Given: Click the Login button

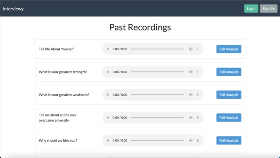Looking at the screenshot, I should (x=251, y=9).
